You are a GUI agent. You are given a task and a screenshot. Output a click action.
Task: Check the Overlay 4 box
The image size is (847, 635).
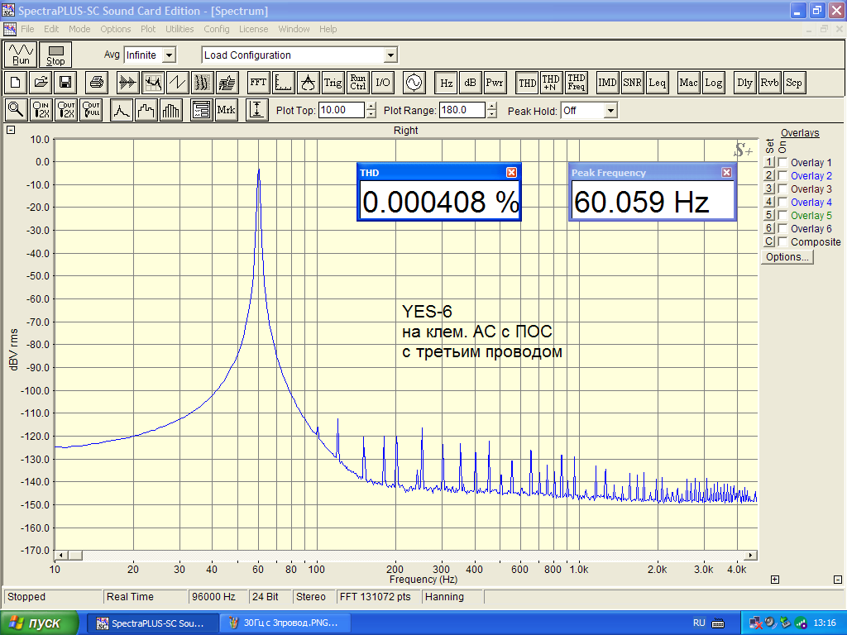click(x=782, y=203)
